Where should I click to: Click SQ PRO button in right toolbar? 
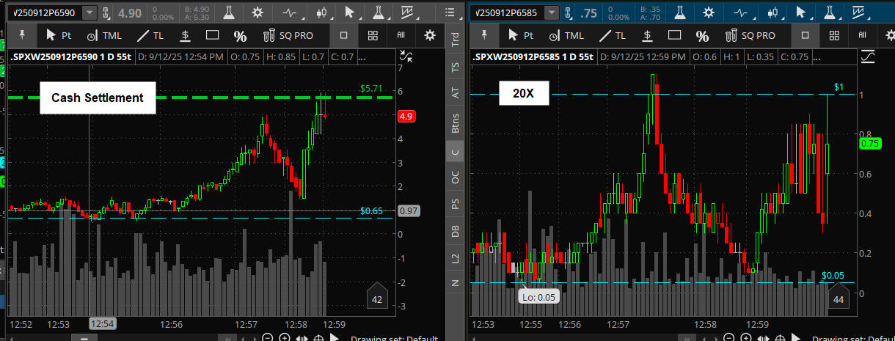(750, 35)
